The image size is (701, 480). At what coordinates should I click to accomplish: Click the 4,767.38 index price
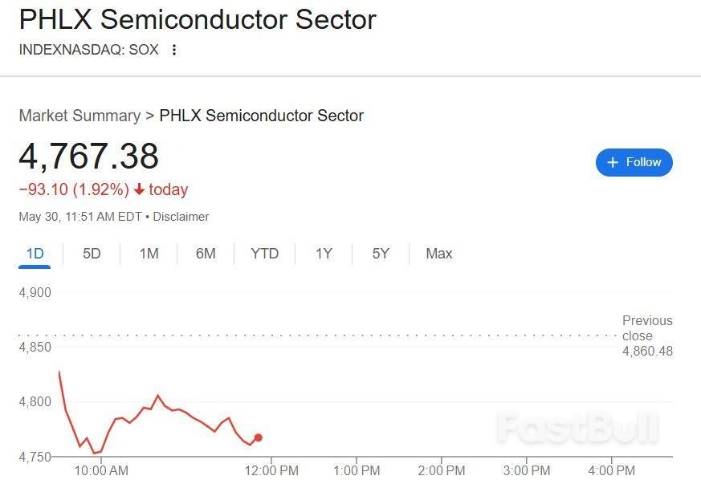click(89, 157)
